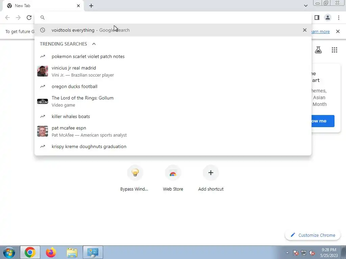
Task: Open the taskbar clock and date
Action: (x=329, y=253)
